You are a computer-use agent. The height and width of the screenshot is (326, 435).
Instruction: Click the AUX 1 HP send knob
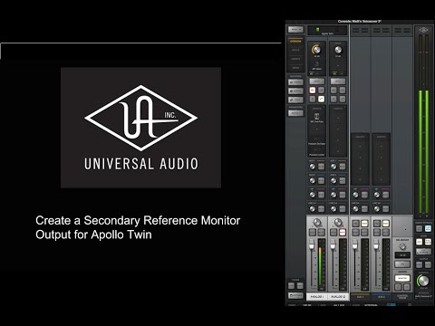[x=355, y=195]
